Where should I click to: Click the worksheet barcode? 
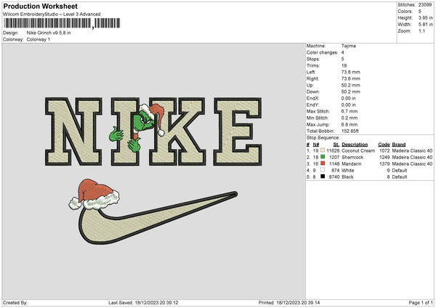pos(62,23)
